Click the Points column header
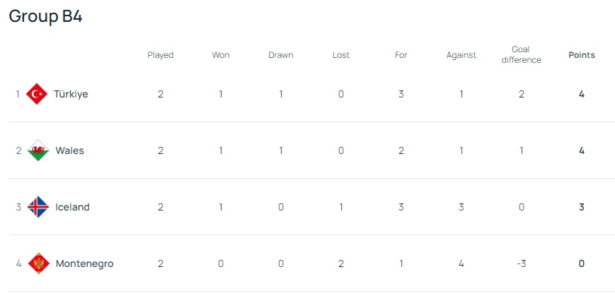This screenshot has height=303, width=615. (x=582, y=55)
